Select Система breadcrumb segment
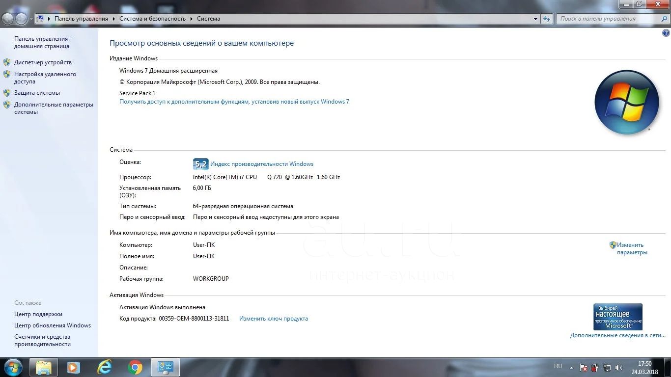This screenshot has height=377, width=671. click(x=208, y=19)
